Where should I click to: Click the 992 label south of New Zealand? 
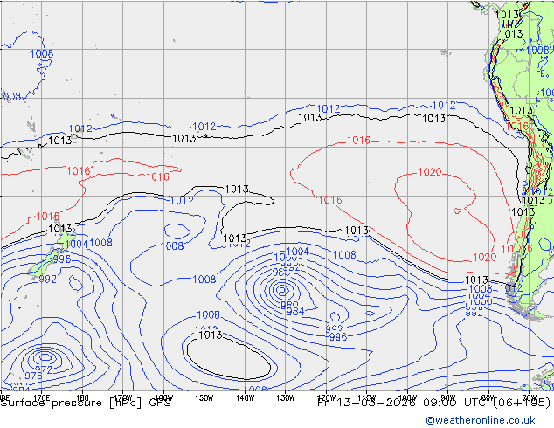click(x=48, y=279)
